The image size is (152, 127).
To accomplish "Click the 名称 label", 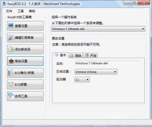I will click(x=60, y=63).
